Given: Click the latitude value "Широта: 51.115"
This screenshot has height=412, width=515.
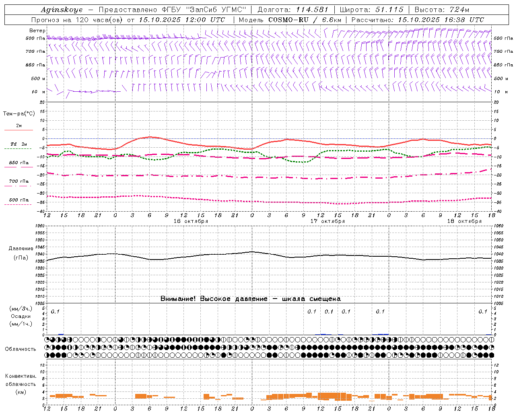Looking at the screenshot, I should click(371, 10).
